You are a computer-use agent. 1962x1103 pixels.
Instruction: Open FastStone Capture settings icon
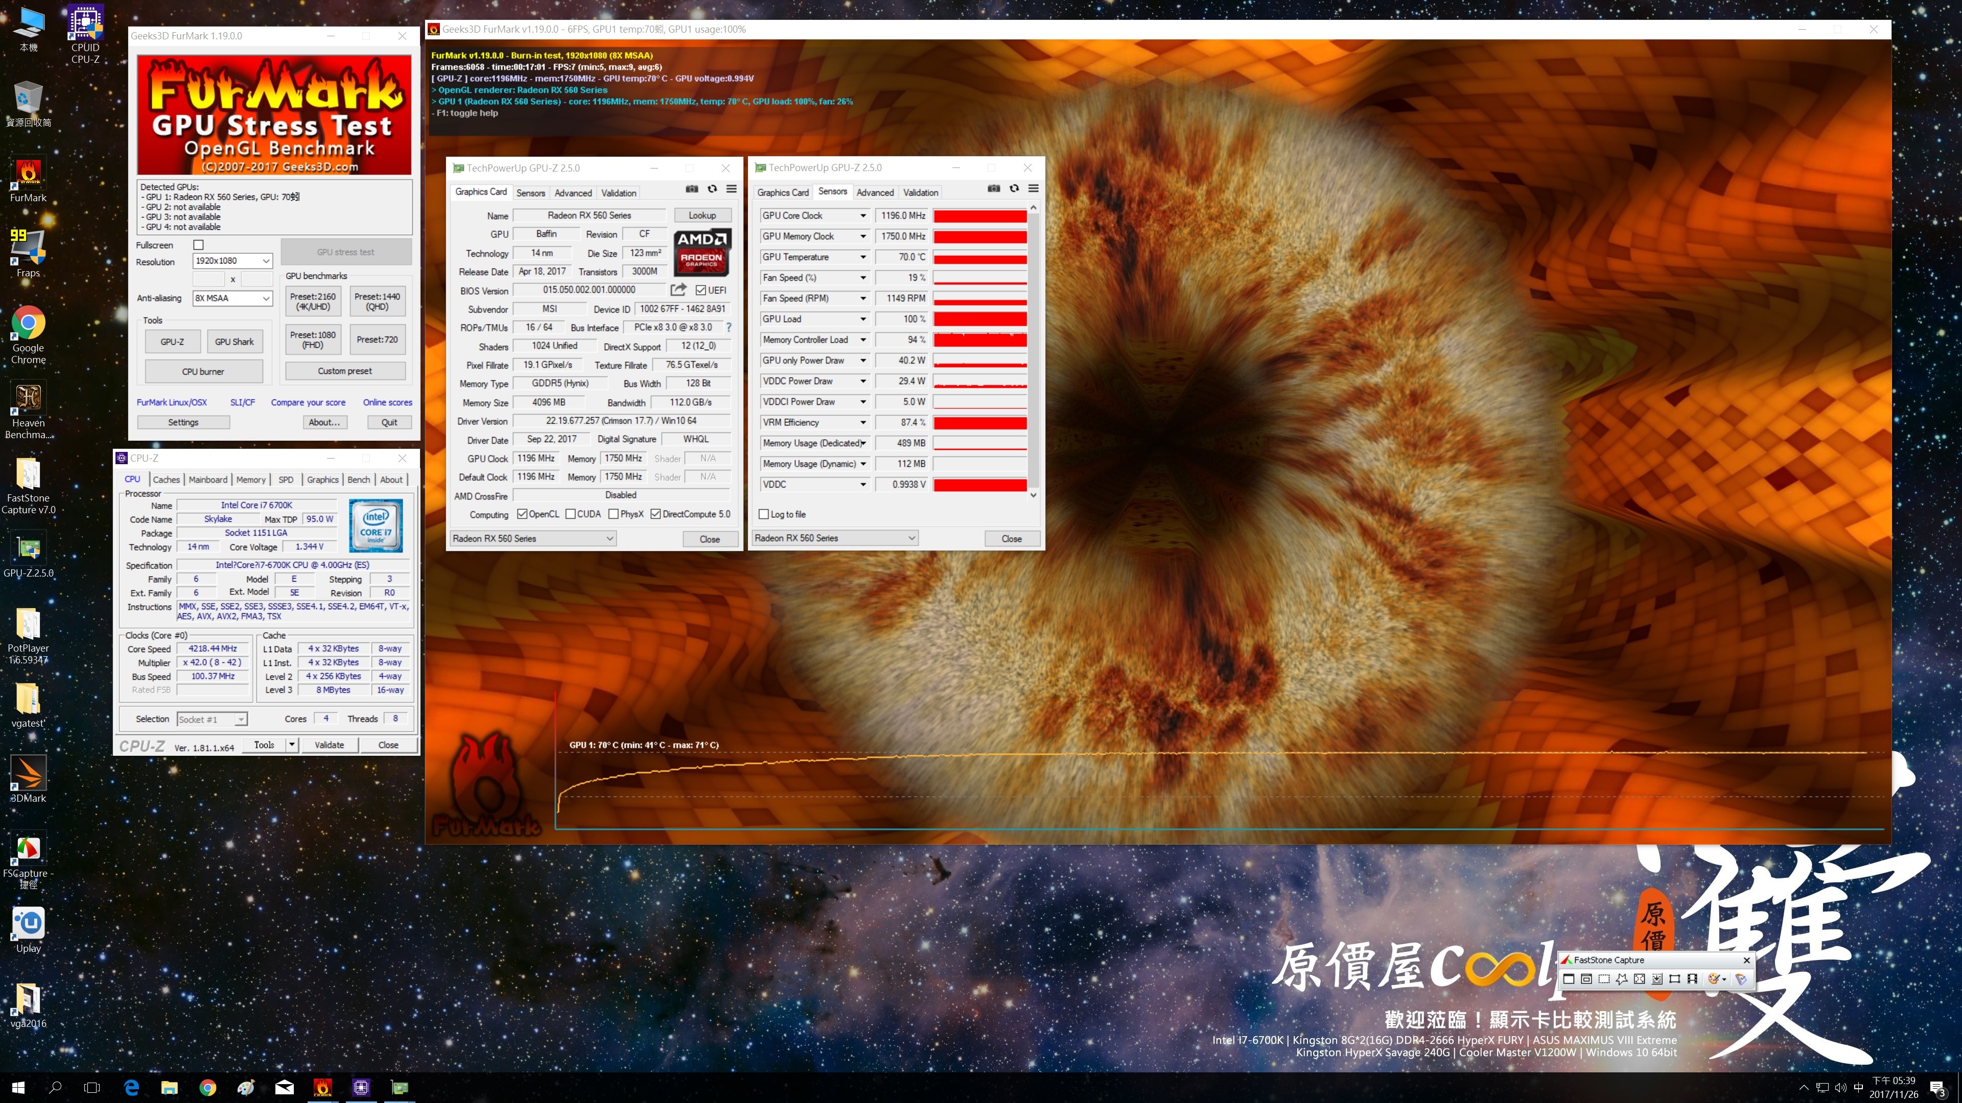(x=1740, y=979)
